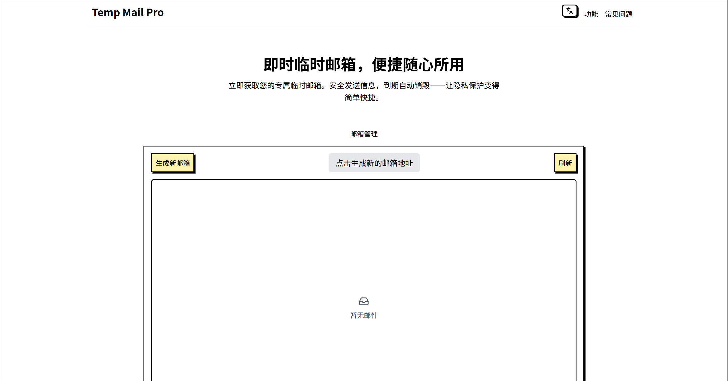Viewport: 728px width, 381px height.
Task: Click the Temp Mail Pro logo
Action: pyautogui.click(x=127, y=13)
